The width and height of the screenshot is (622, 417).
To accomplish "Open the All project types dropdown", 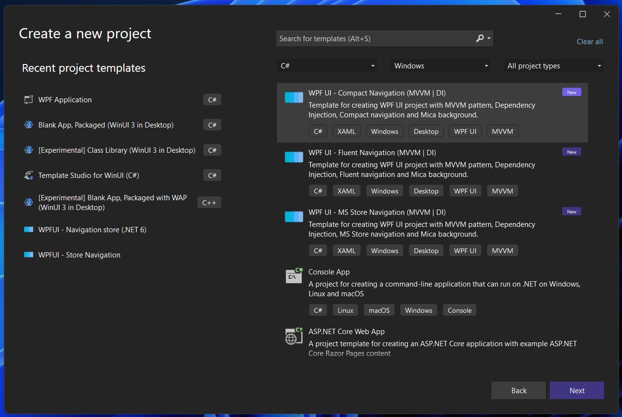I will click(553, 65).
